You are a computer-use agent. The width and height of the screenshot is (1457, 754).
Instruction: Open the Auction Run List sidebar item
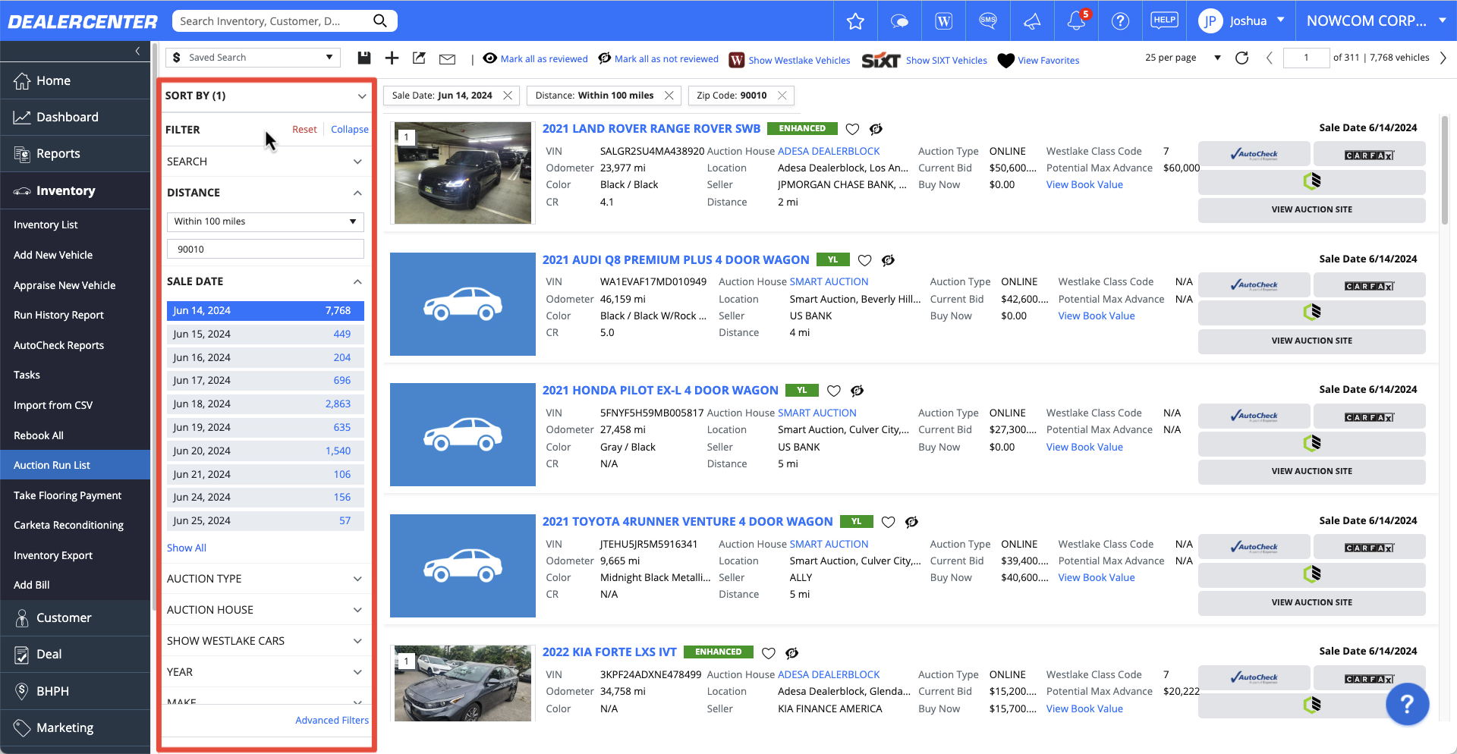(52, 464)
